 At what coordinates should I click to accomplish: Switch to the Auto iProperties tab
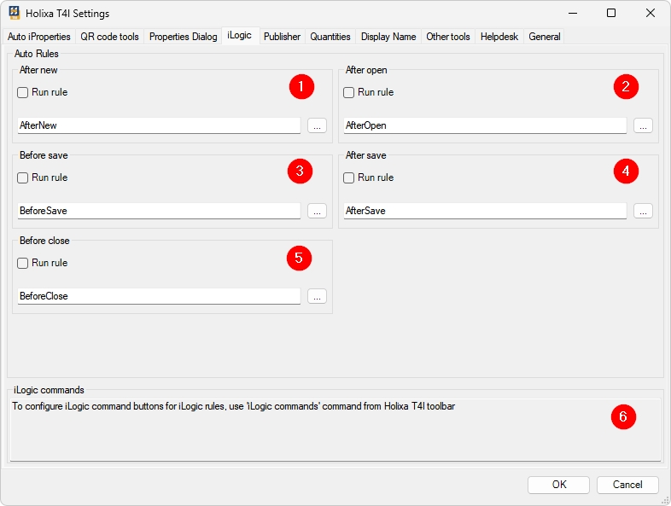pos(39,37)
